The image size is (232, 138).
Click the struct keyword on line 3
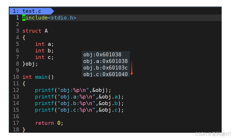(32, 31)
